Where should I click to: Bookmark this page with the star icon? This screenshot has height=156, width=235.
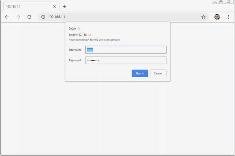(203, 17)
